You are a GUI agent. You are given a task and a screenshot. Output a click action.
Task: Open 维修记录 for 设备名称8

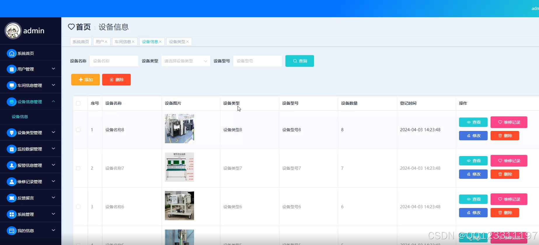click(509, 122)
